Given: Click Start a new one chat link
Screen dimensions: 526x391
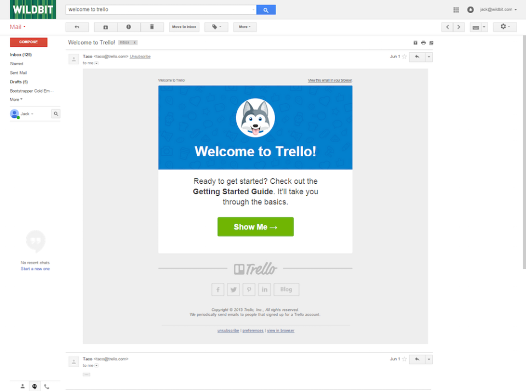Looking at the screenshot, I should (35, 269).
